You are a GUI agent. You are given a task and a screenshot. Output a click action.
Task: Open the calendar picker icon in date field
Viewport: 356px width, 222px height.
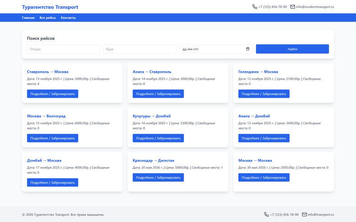248,49
